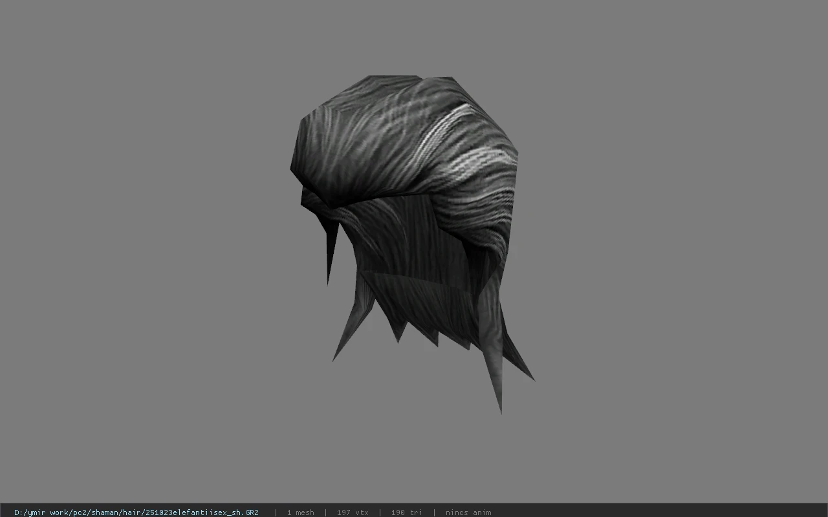Click the file path 251023elefantiisex_sh.GR2
The height and width of the screenshot is (517, 828).
[136, 512]
